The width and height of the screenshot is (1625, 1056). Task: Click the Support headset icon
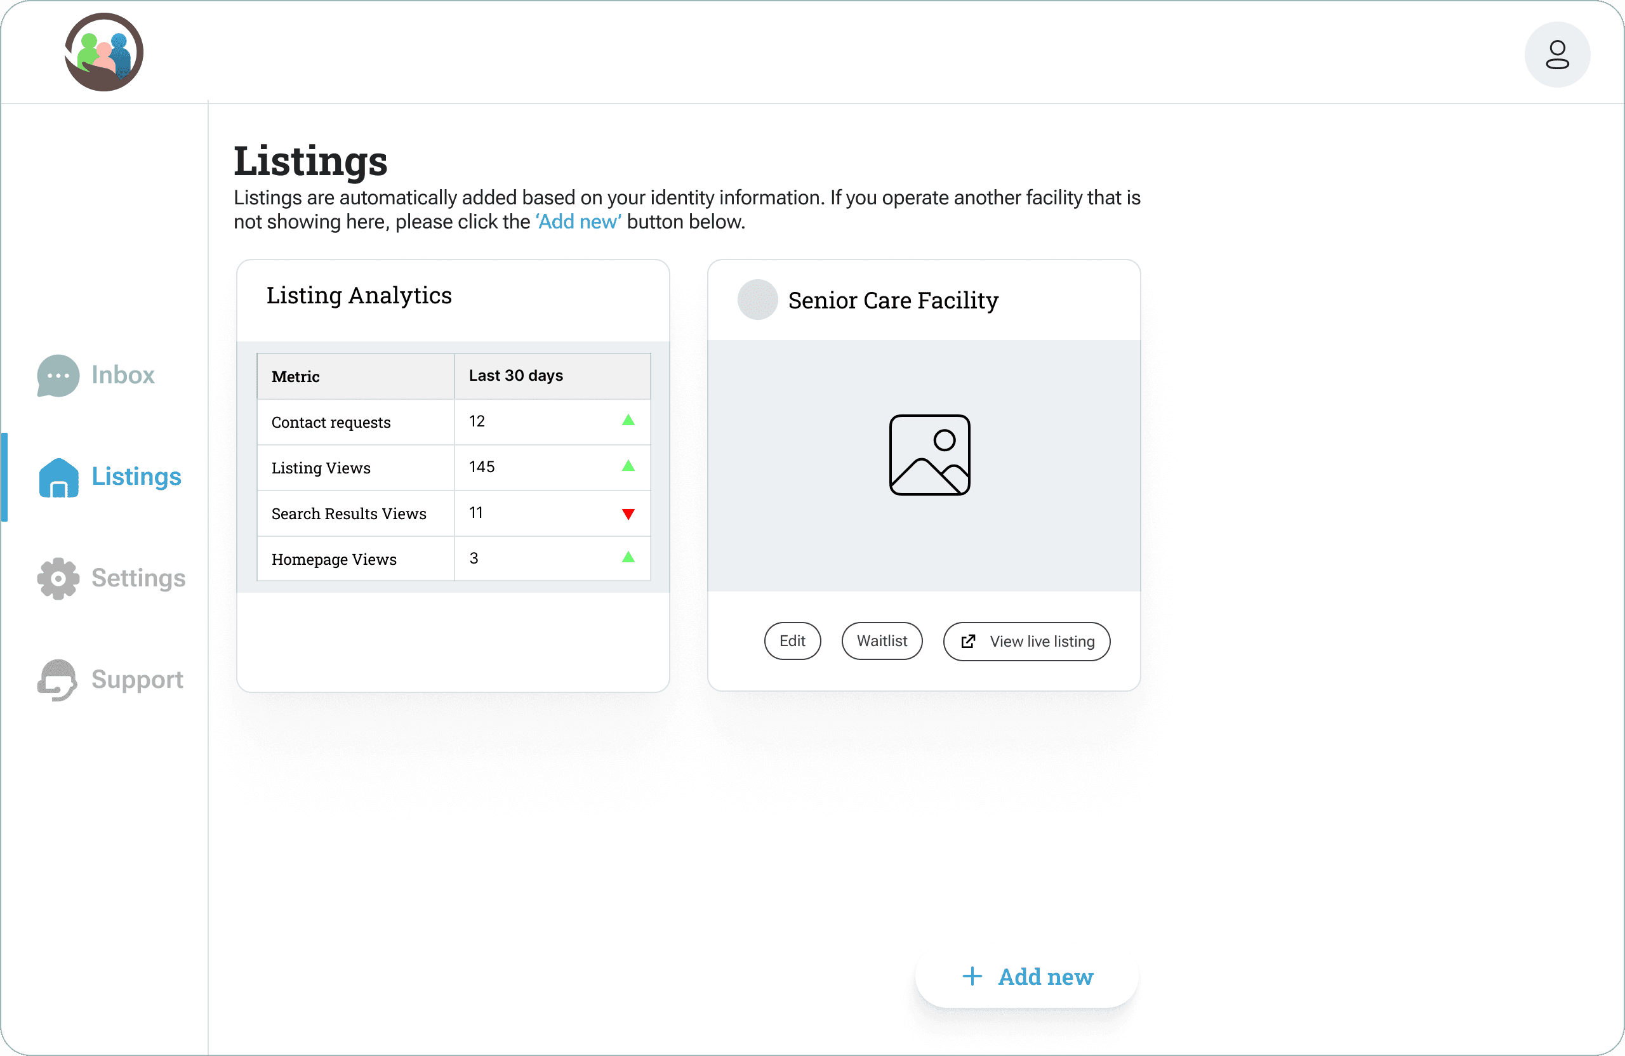tap(57, 680)
